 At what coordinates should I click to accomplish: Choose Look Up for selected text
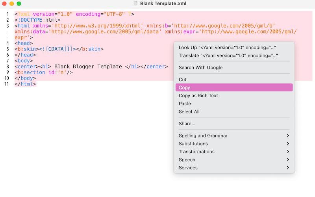(x=234, y=48)
